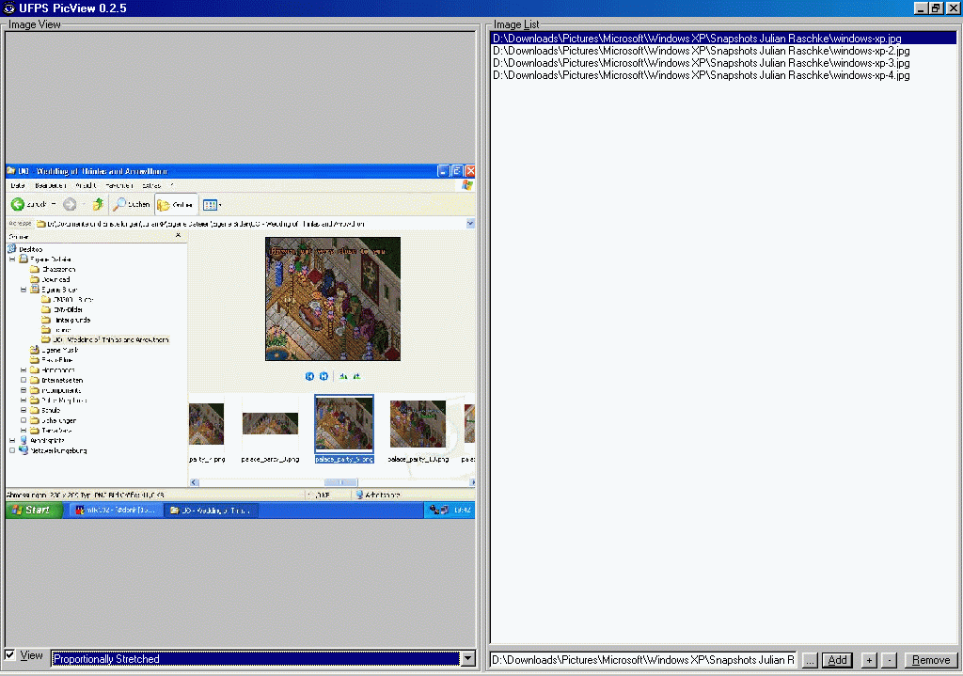This screenshot has width=963, height=676.
Task: Click the plus button next to Add
Action: click(x=868, y=661)
